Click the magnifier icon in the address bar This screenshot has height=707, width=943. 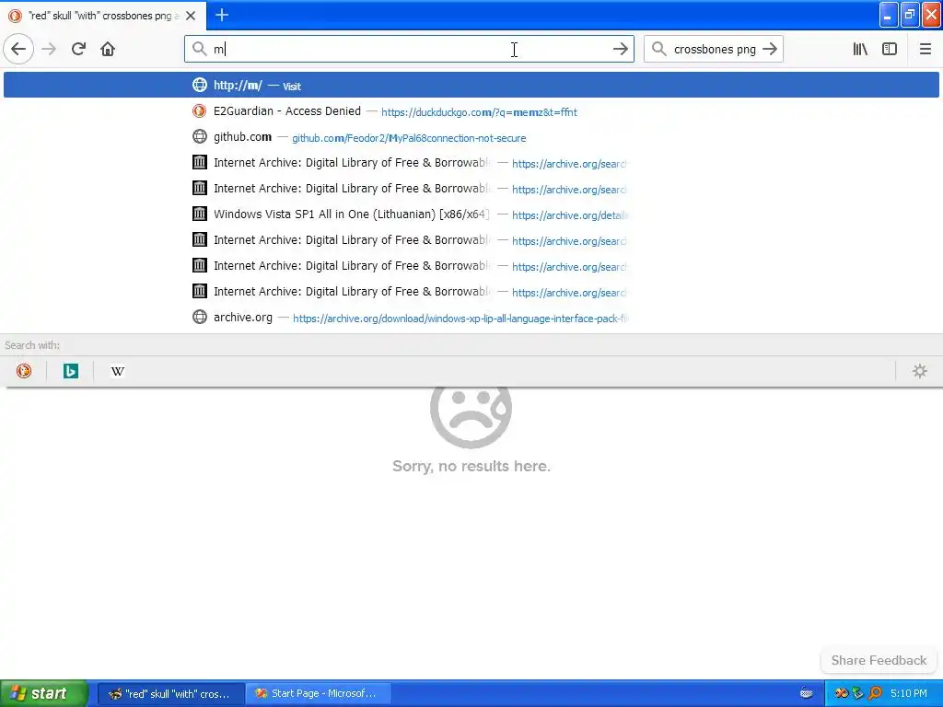[x=199, y=49]
